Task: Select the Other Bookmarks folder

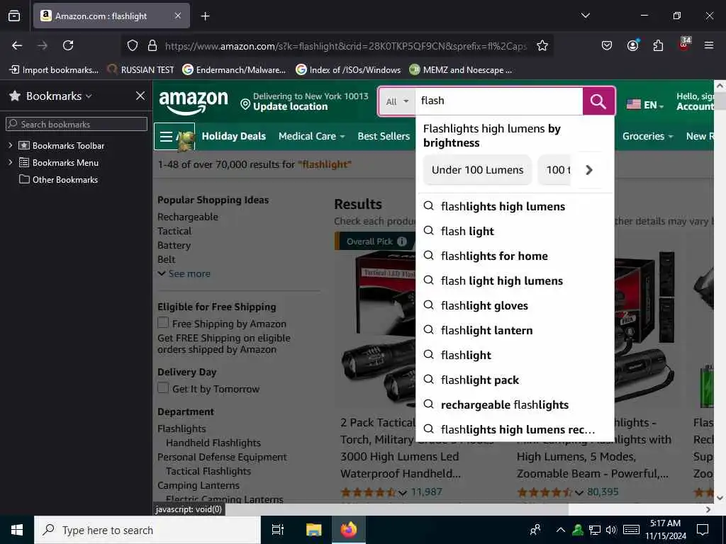Action: pos(58,179)
